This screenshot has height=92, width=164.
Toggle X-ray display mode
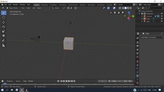(120, 8)
